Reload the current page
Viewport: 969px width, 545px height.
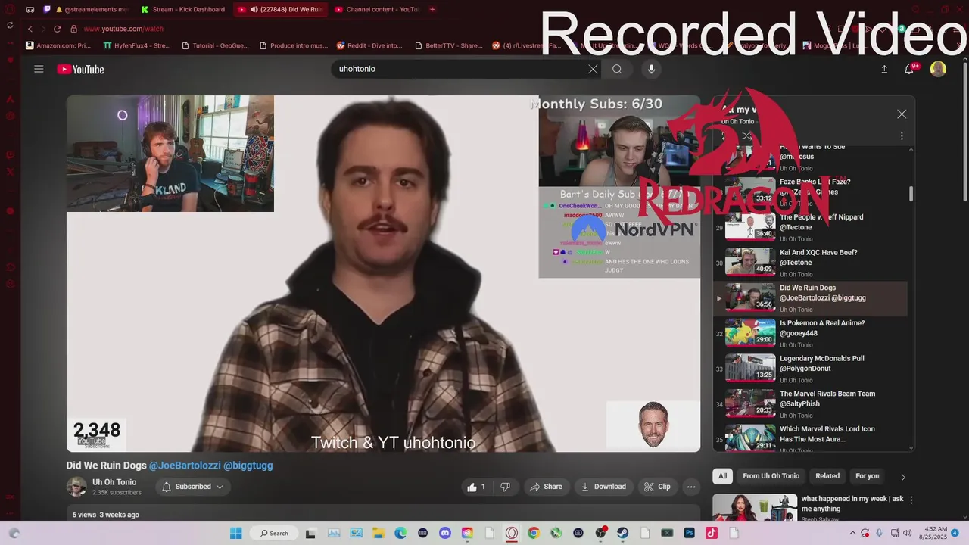tap(57, 29)
